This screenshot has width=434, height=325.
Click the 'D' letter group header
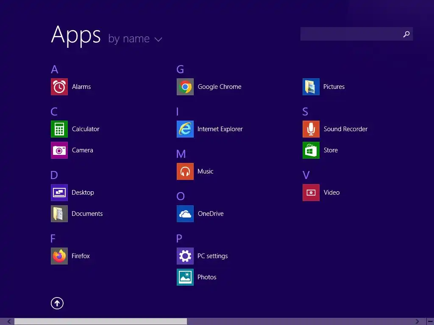pyautogui.click(x=54, y=175)
